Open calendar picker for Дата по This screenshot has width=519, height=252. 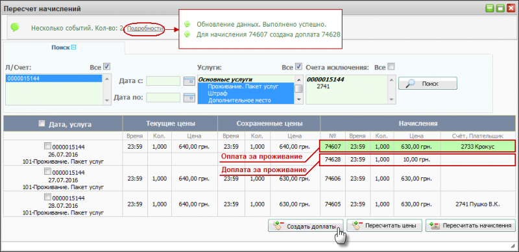click(189, 97)
